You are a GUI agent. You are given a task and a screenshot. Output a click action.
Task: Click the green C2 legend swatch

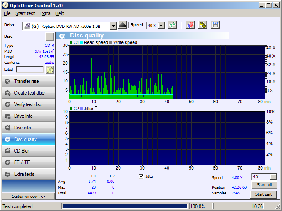[x=71, y=109]
